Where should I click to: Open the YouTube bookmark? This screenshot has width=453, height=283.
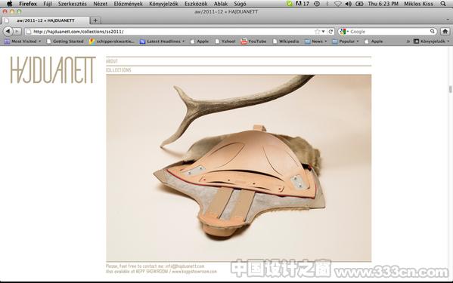[x=253, y=42]
